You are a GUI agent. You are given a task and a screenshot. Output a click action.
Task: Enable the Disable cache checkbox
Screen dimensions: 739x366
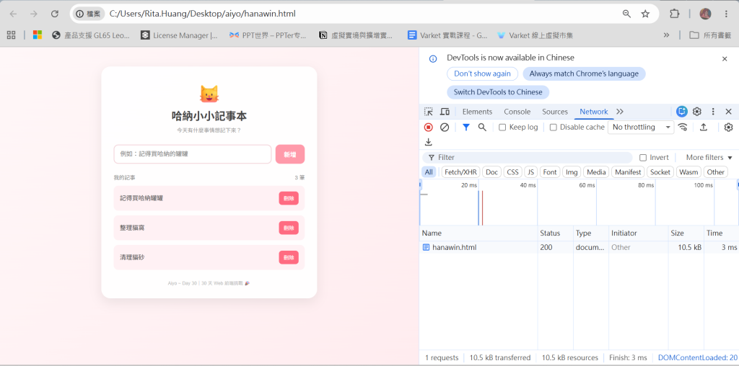coord(554,127)
